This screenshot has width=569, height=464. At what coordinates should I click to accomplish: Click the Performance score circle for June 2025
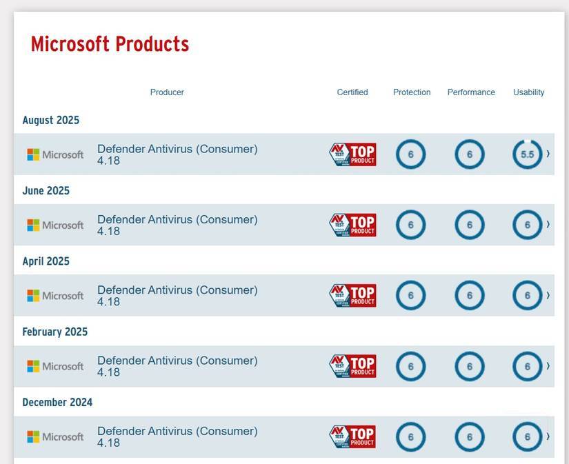[x=470, y=224]
